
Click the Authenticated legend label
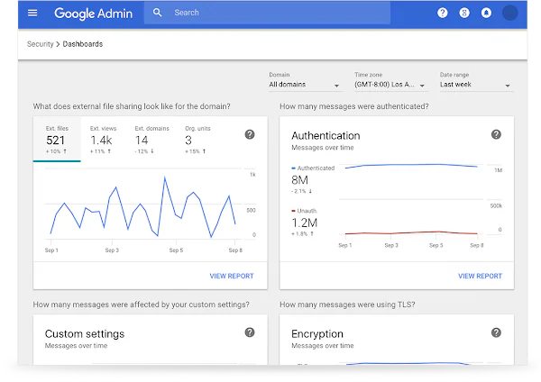coord(316,168)
